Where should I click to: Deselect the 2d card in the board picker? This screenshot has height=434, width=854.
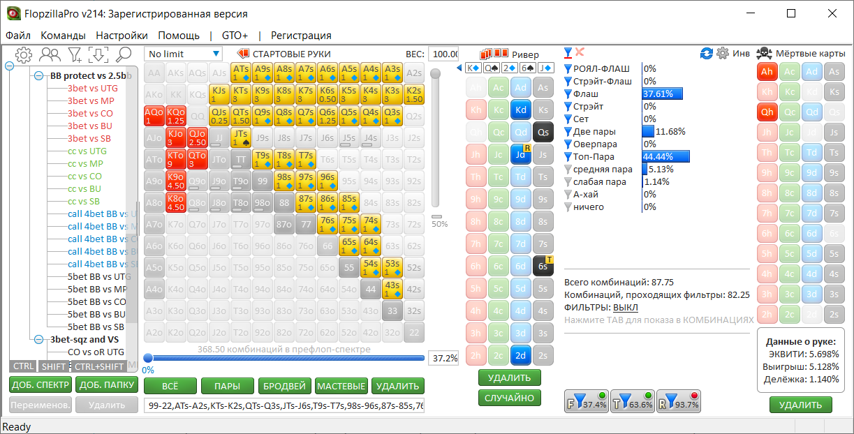coord(520,355)
